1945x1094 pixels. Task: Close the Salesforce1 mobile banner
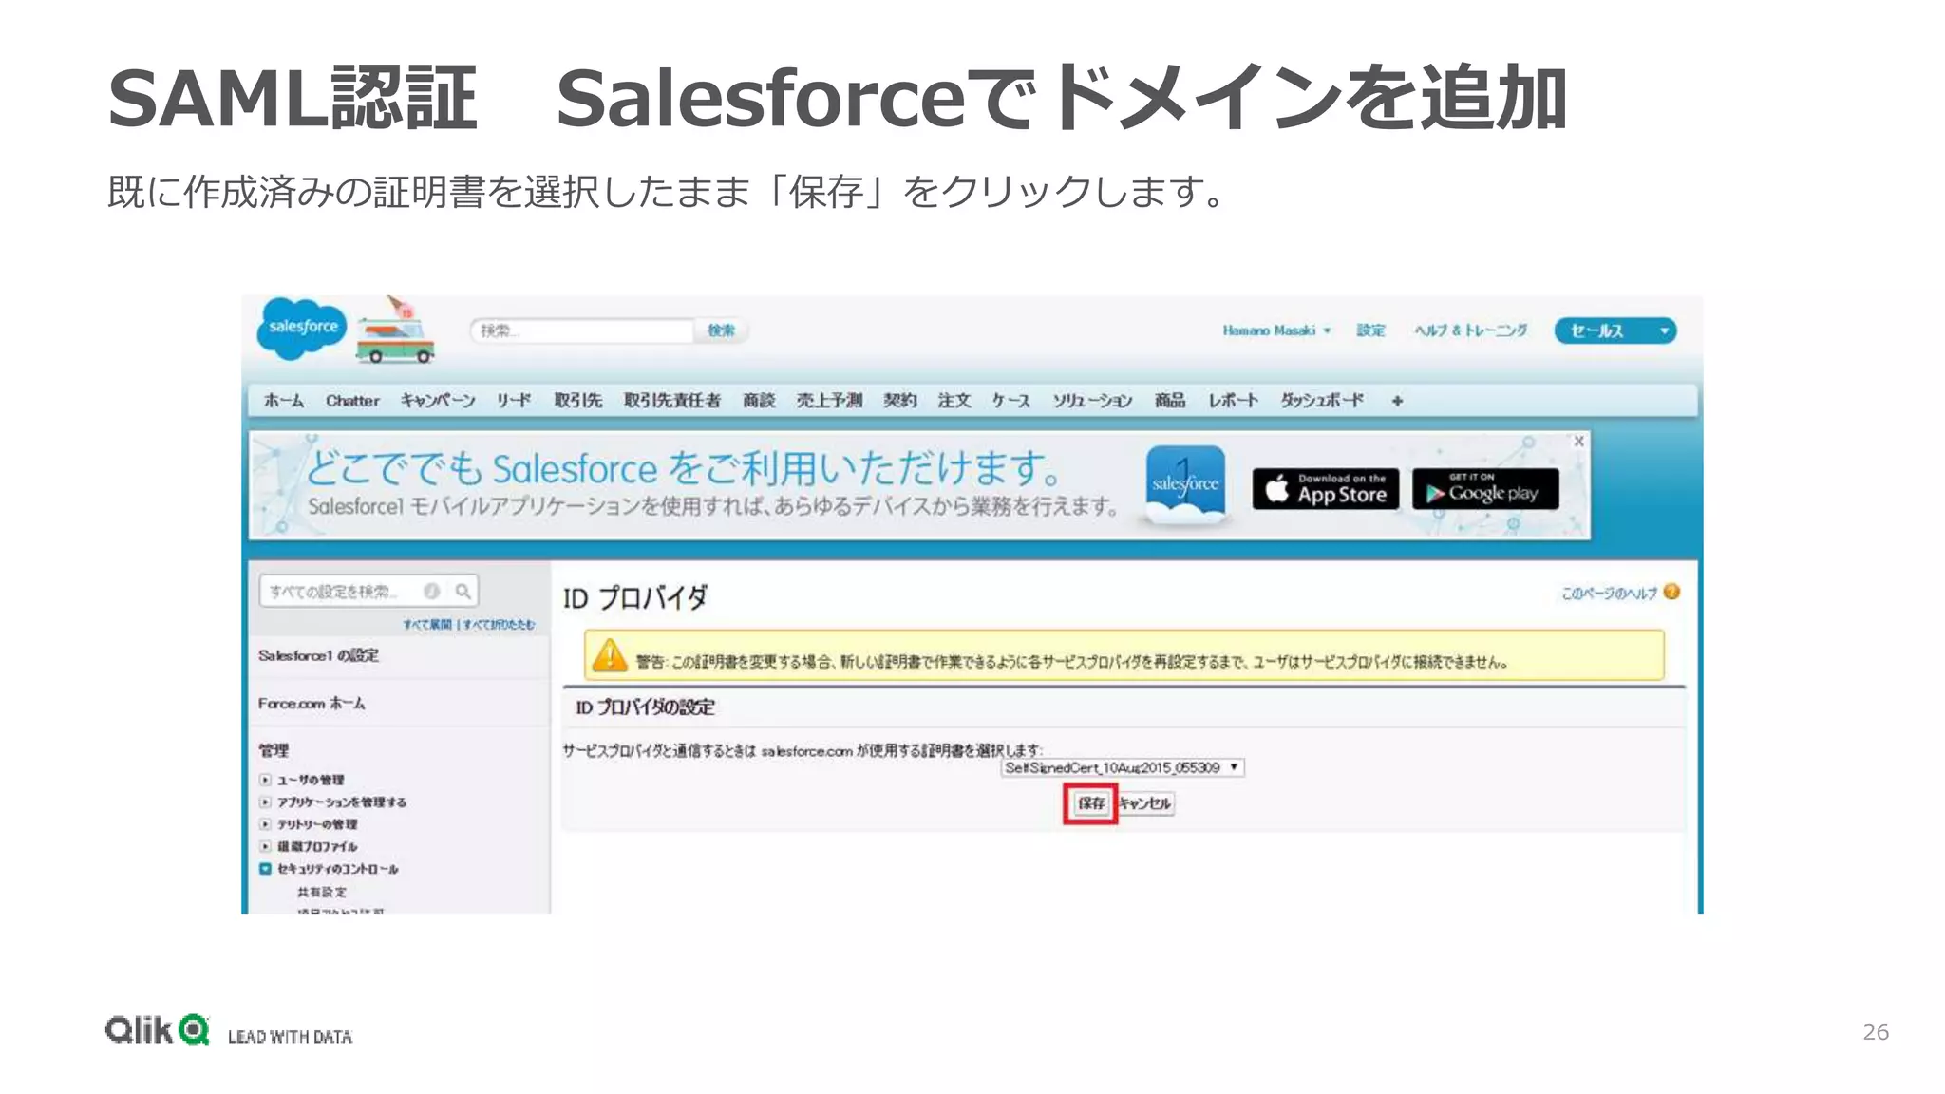pos(1578,442)
